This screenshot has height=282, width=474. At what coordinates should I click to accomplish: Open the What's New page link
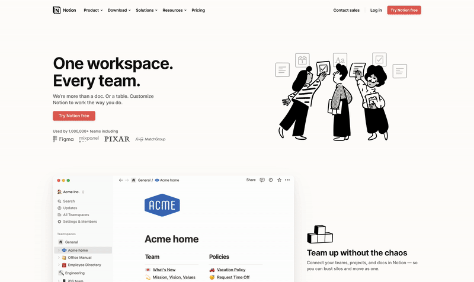[x=164, y=270]
